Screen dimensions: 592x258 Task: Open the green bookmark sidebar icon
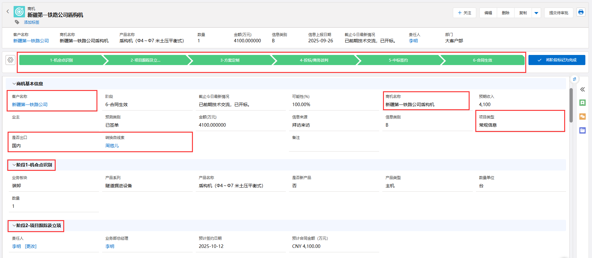pyautogui.click(x=583, y=103)
